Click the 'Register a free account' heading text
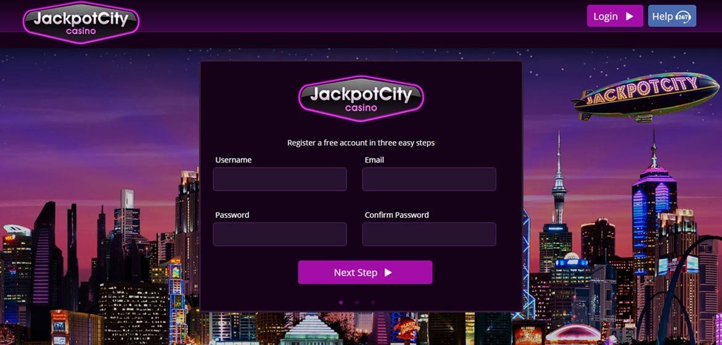722x345 pixels. (361, 142)
